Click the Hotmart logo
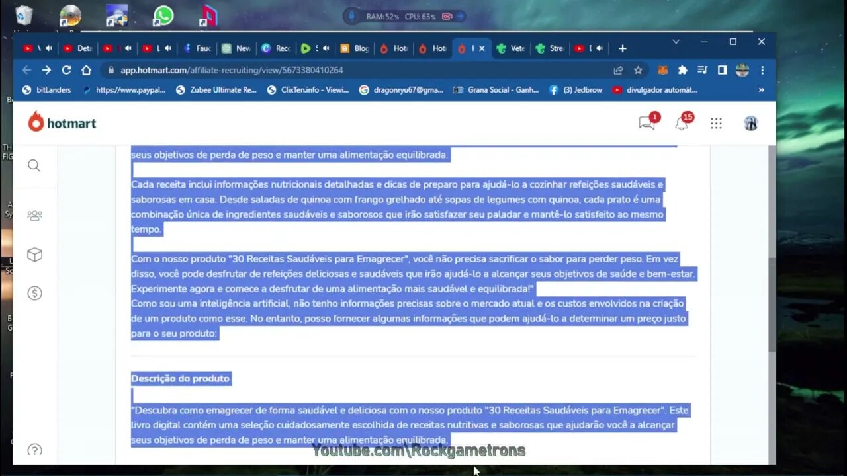This screenshot has height=476, width=847. click(x=62, y=123)
